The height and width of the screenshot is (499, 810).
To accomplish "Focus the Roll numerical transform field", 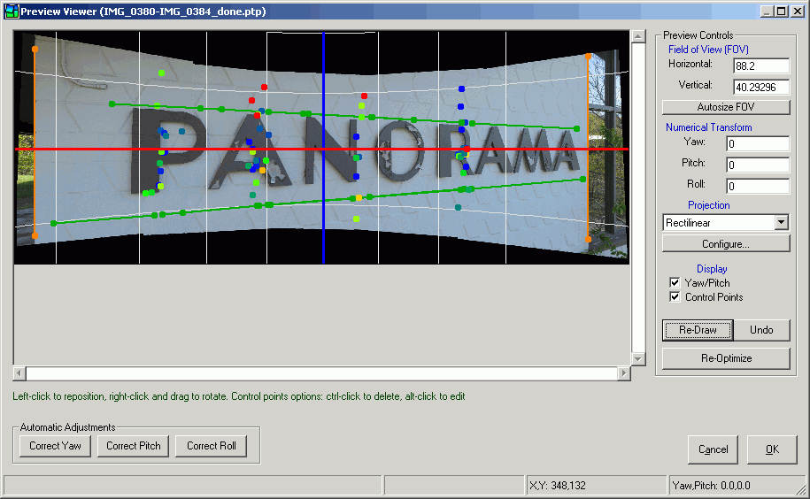I will (x=757, y=186).
